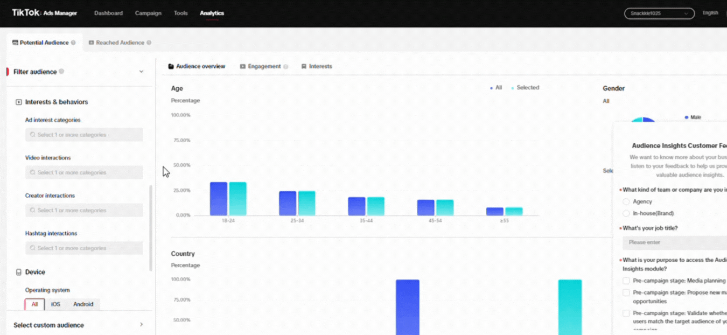Select All operating systems

pyautogui.click(x=34, y=304)
